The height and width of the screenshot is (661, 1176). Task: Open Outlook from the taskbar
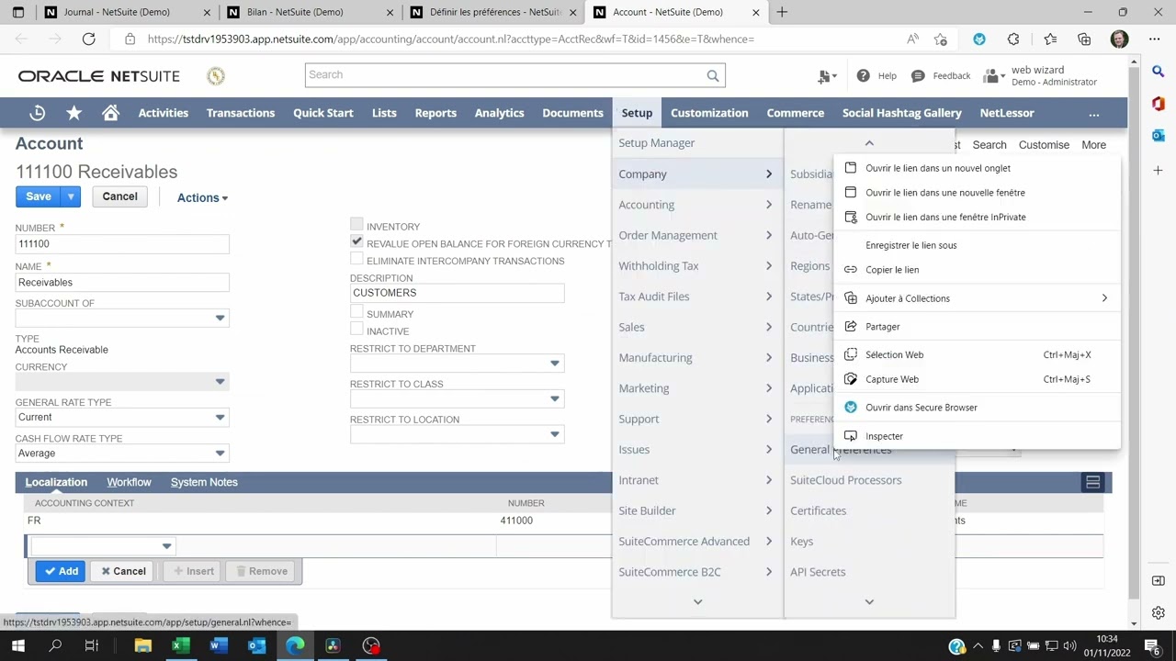[x=256, y=645]
